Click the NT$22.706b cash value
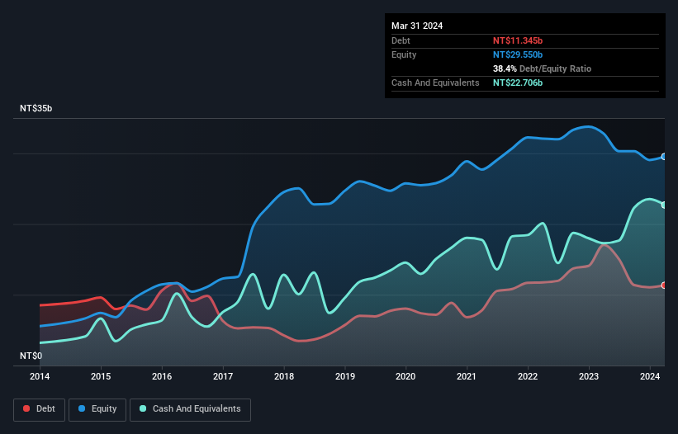The height and width of the screenshot is (434, 678). click(x=518, y=83)
